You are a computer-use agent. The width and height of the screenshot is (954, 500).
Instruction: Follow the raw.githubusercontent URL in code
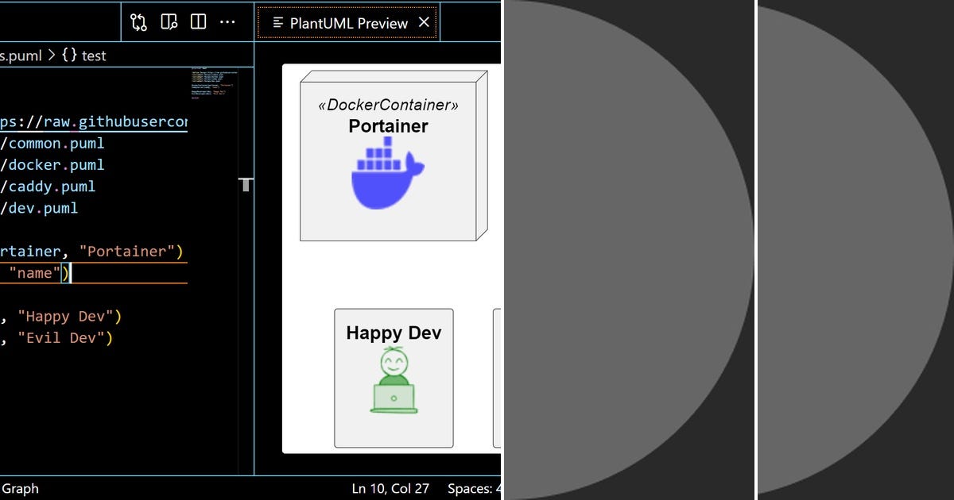(x=94, y=122)
